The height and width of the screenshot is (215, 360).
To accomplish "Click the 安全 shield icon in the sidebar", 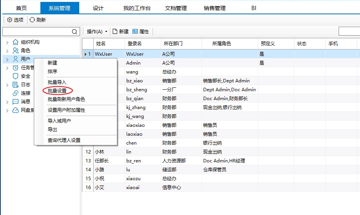I will tap(16, 76).
